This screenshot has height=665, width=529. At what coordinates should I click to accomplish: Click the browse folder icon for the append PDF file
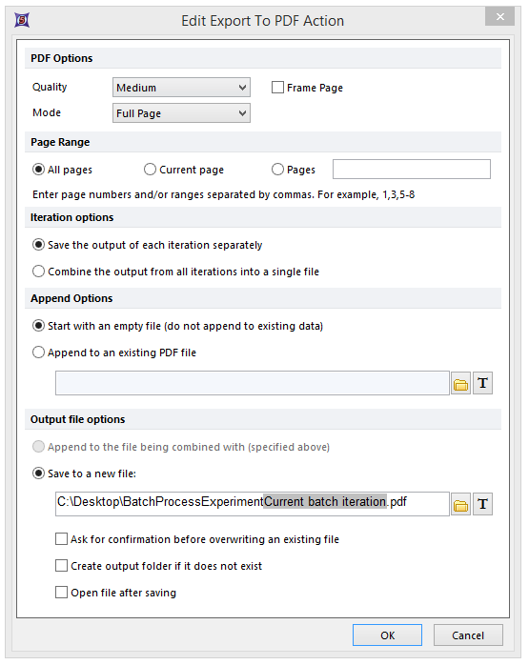460,383
